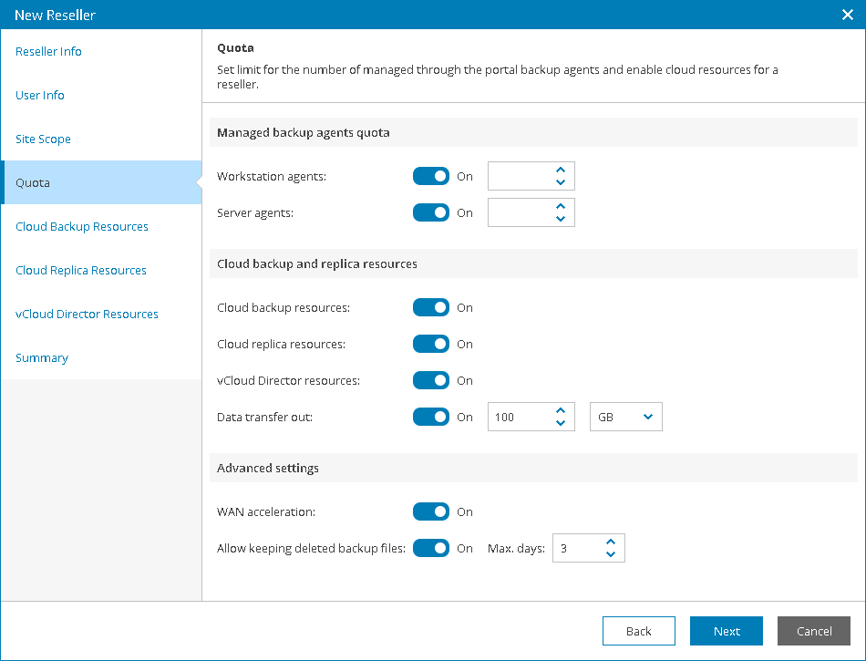Increase Server agents quota with up arrow
This screenshot has width=866, height=661.
click(x=561, y=206)
